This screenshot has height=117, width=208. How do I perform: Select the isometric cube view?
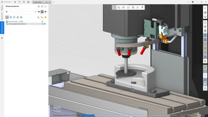pyautogui.click(x=205, y=17)
